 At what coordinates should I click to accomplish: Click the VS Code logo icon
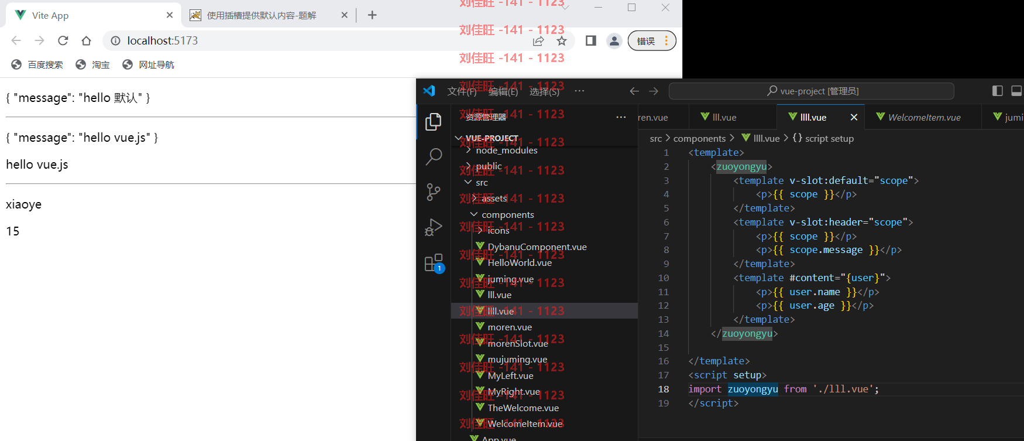(x=429, y=91)
